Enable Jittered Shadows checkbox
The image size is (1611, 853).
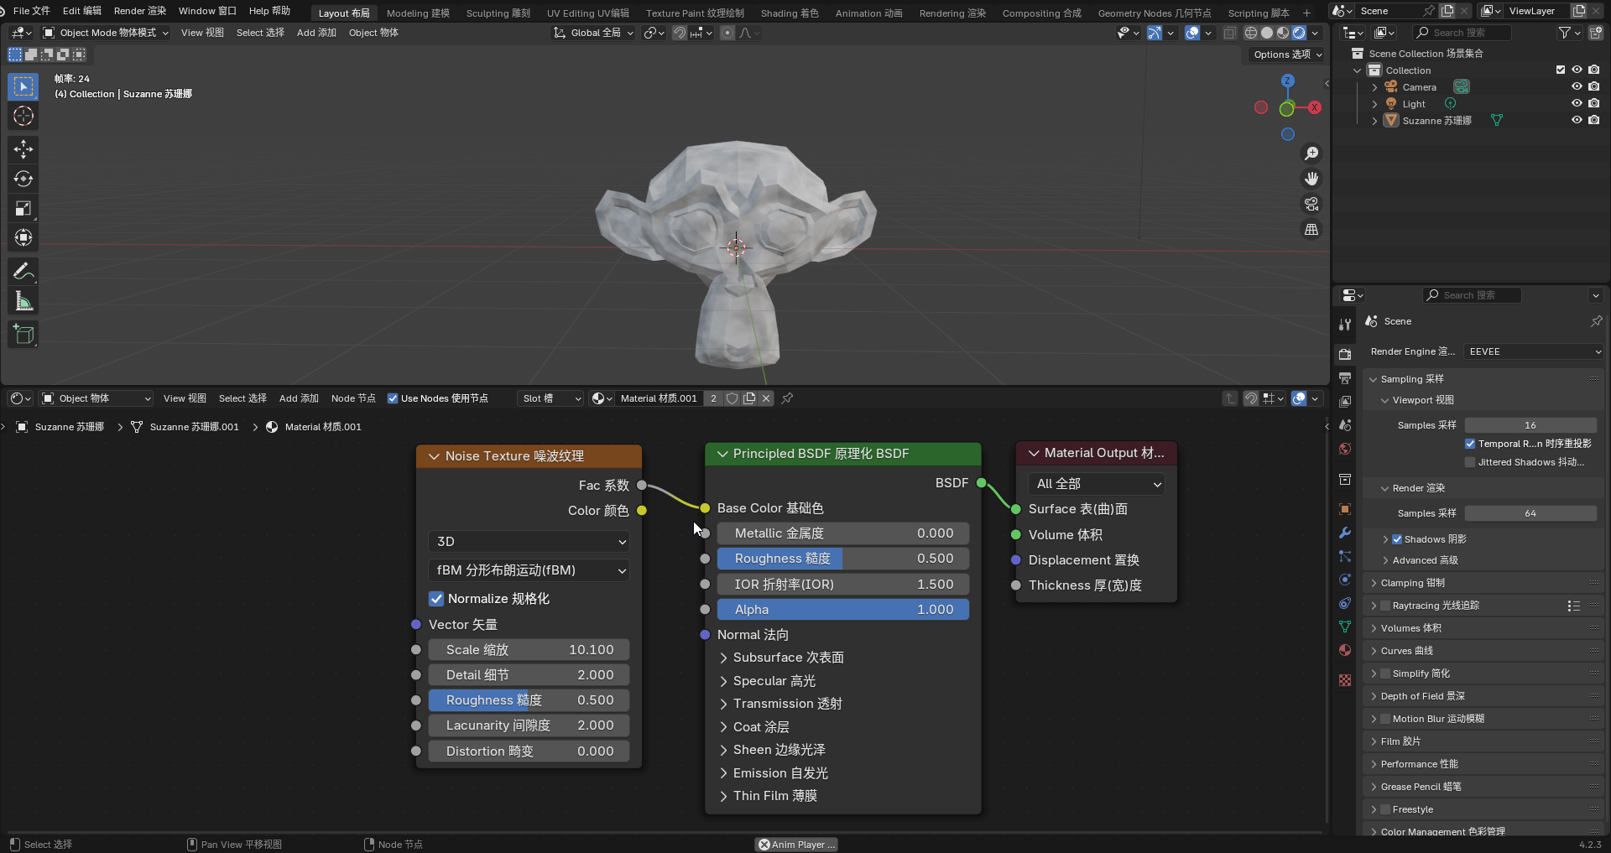(x=1470, y=462)
